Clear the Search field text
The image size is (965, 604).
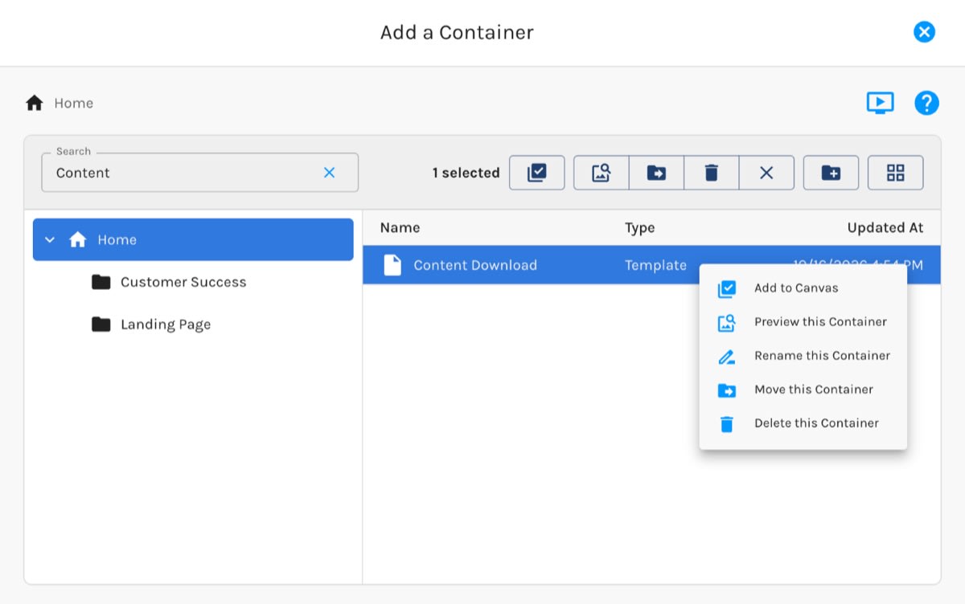coord(329,173)
